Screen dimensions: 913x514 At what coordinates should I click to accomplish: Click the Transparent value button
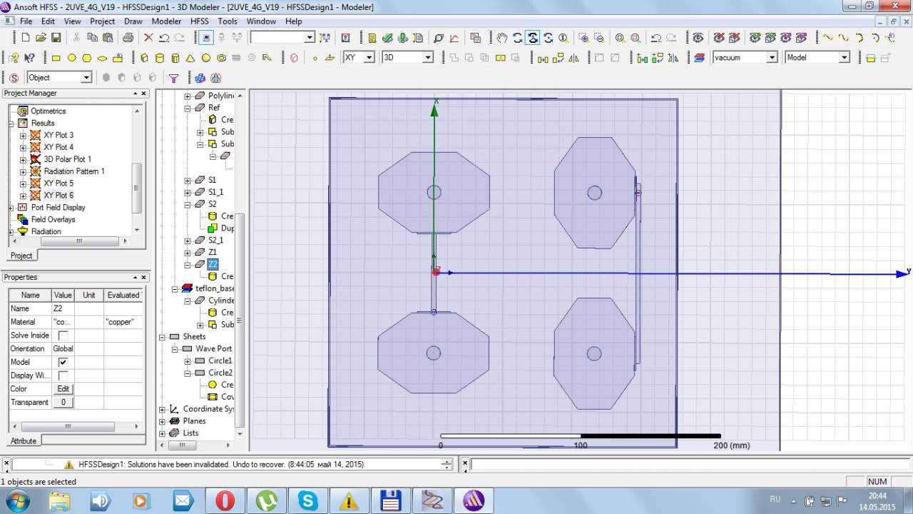pos(63,403)
